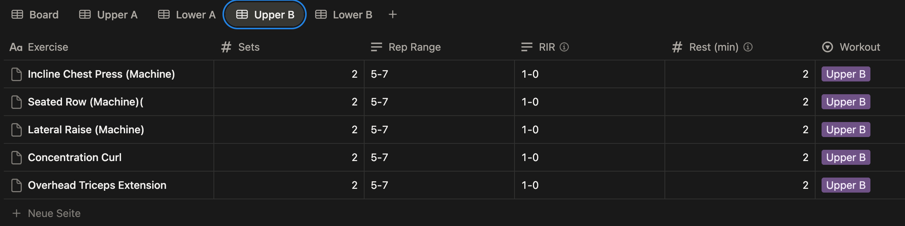Image resolution: width=905 pixels, height=226 pixels.
Task: Open the Sets column header menu
Action: pyautogui.click(x=248, y=47)
